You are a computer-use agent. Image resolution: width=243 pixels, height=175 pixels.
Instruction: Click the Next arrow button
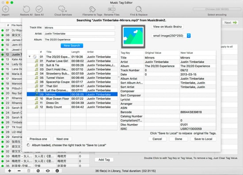click(x=231, y=23)
